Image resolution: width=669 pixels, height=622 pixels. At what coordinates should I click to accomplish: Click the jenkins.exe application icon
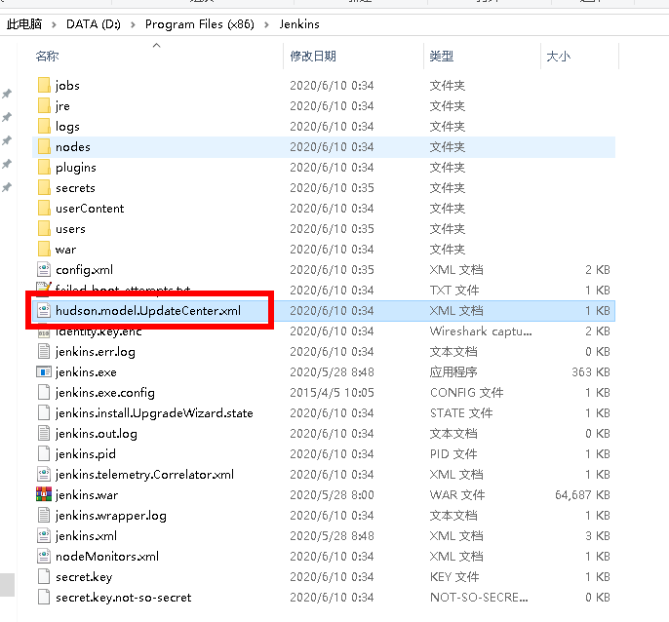[44, 371]
